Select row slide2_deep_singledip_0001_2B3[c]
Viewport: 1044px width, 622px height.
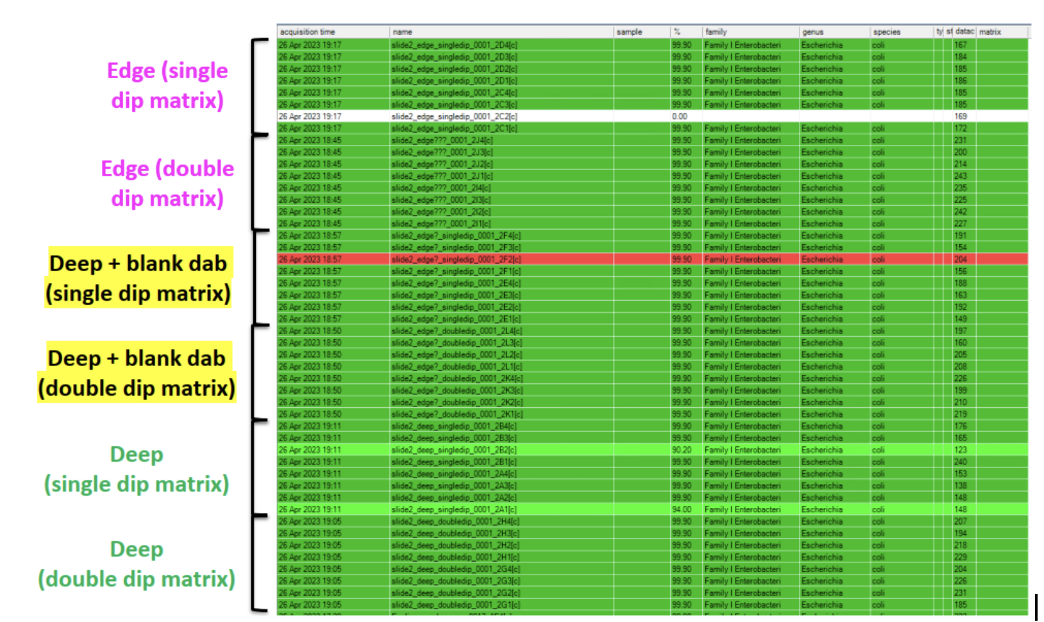pos(653,438)
